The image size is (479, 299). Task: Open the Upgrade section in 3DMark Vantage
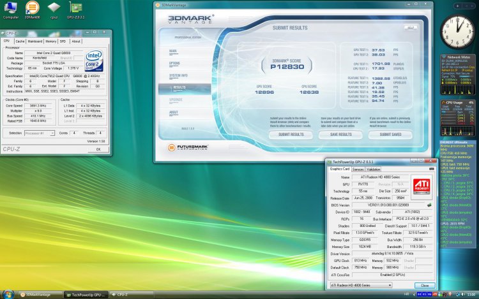click(176, 100)
